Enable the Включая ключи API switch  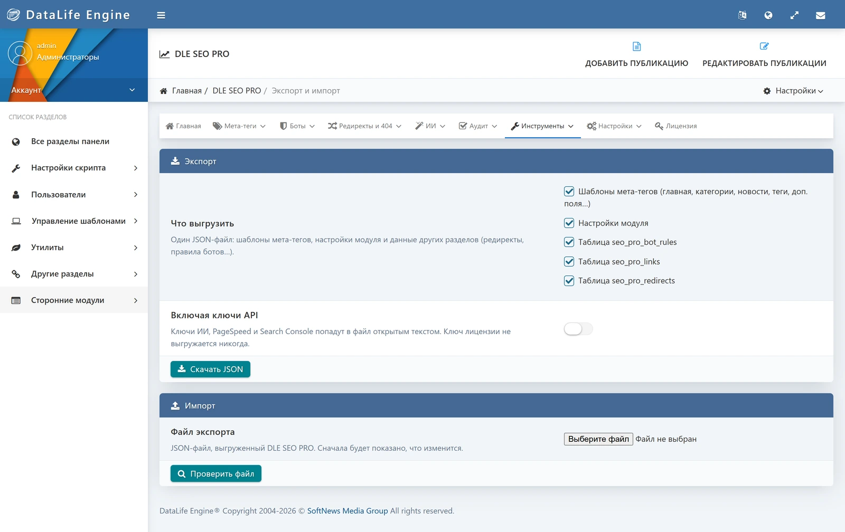pyautogui.click(x=578, y=329)
